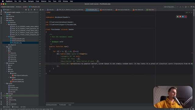Open the Tools menu
This screenshot has height=110, width=195.
click(x=55, y=1)
